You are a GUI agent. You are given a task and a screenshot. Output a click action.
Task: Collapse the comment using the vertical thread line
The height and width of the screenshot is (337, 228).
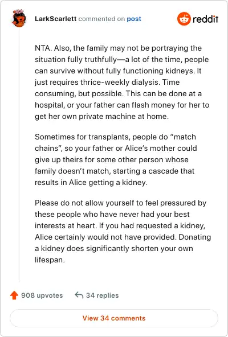[19, 155]
